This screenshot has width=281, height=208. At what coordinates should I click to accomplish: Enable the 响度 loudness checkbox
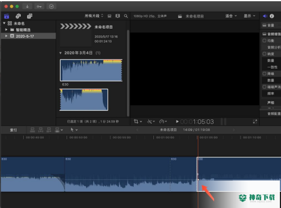264,54
